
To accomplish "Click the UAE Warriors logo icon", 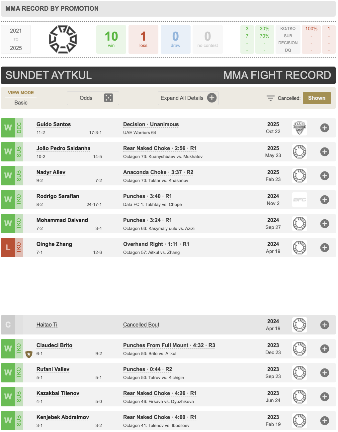I will (x=299, y=128).
